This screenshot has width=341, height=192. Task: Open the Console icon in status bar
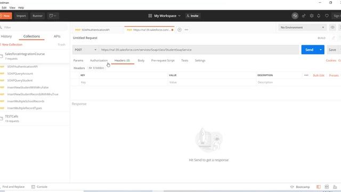point(33,187)
